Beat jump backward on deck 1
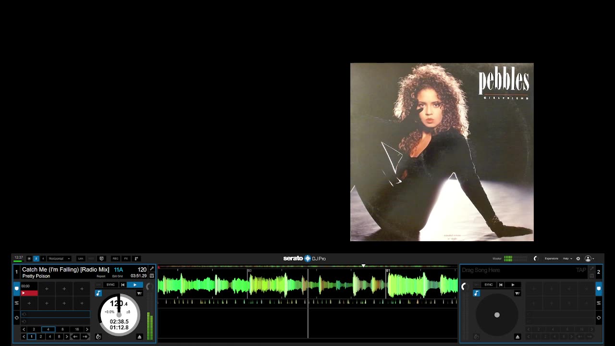The image size is (615, 346). click(x=75, y=337)
